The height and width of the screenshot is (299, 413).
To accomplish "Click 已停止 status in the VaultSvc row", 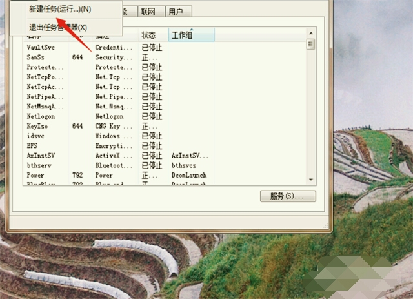I will click(x=152, y=47).
